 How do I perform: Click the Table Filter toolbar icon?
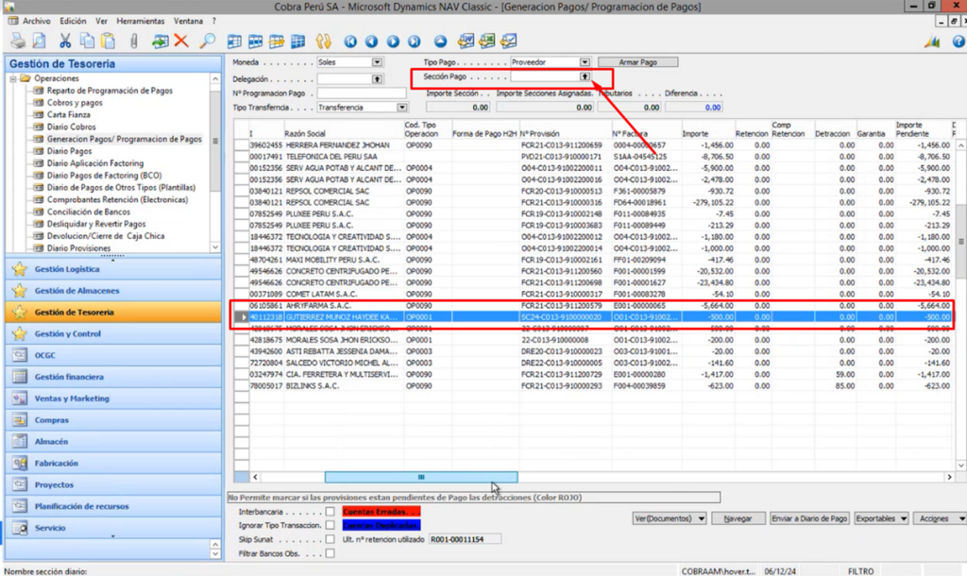(255, 42)
